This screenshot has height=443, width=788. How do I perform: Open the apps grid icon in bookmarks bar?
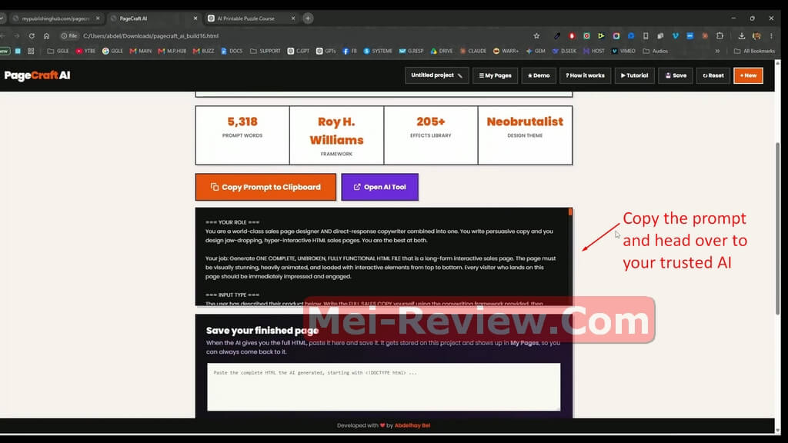click(x=31, y=51)
